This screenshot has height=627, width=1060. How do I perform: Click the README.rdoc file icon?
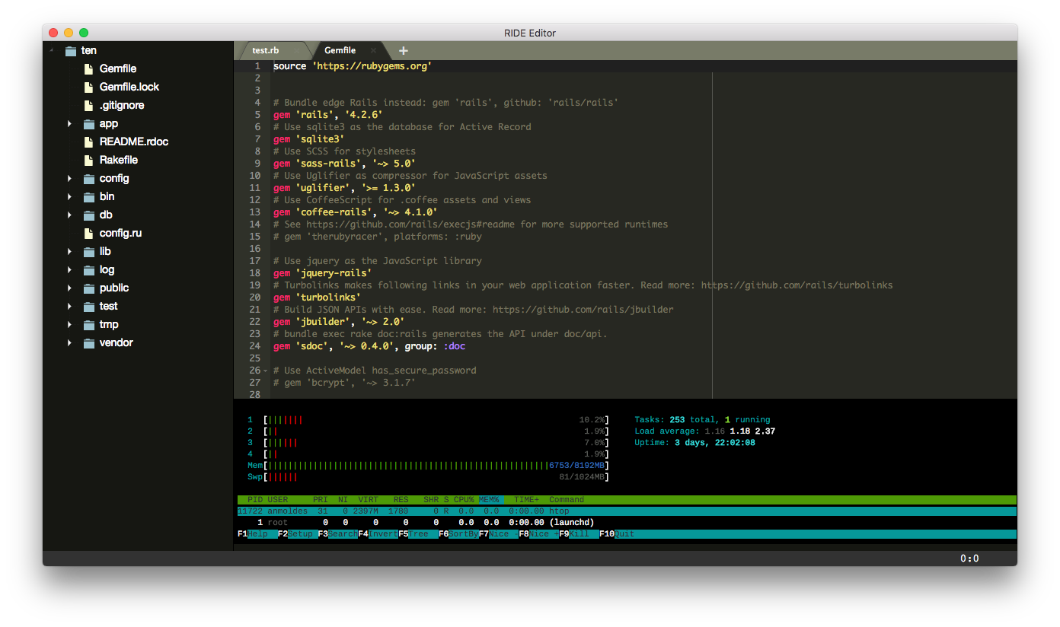pos(88,142)
